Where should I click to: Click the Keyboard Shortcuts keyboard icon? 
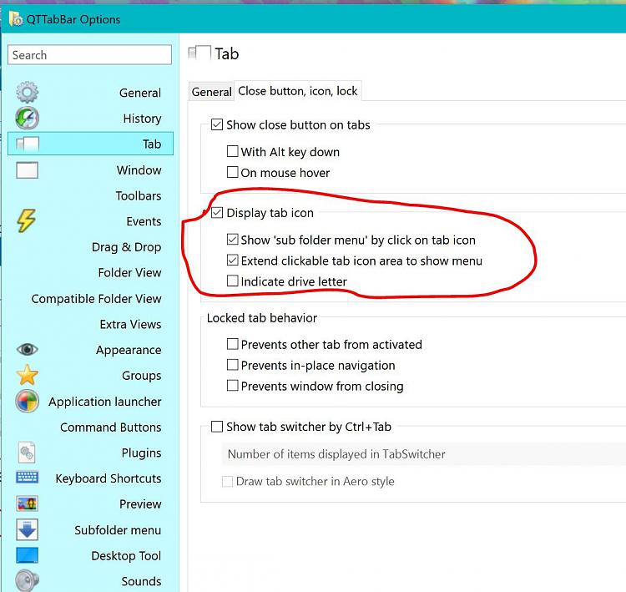pyautogui.click(x=28, y=478)
